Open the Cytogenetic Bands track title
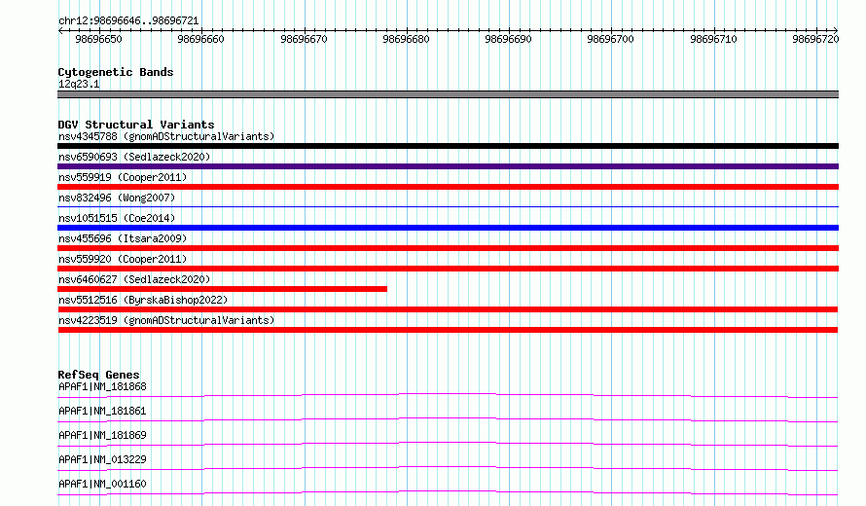 click(x=116, y=72)
